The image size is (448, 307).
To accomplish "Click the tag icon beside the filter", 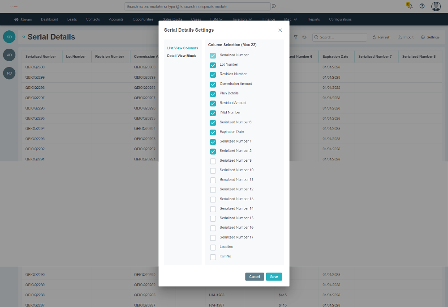I will (x=304, y=38).
